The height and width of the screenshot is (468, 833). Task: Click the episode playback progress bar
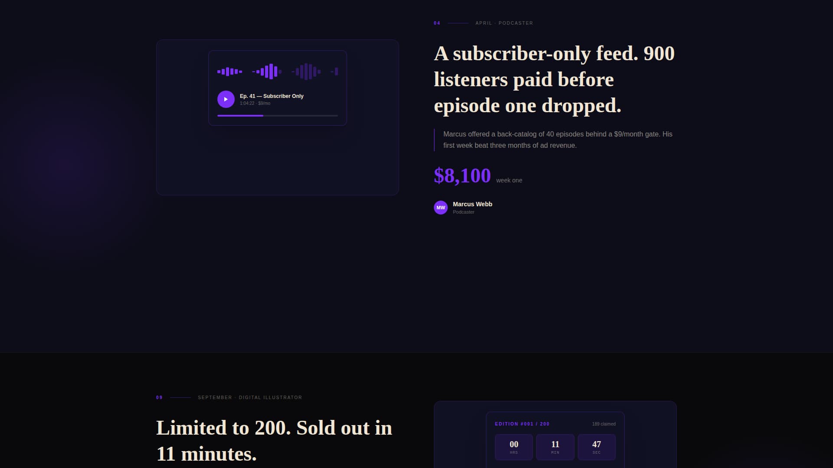[277, 116]
